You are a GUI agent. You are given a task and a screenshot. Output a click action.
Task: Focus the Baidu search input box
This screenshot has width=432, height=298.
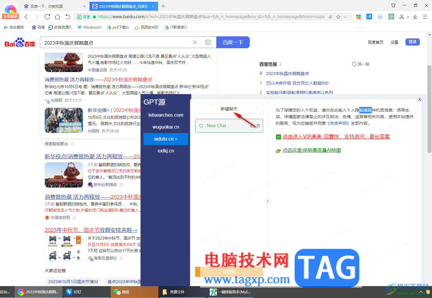coord(116,43)
